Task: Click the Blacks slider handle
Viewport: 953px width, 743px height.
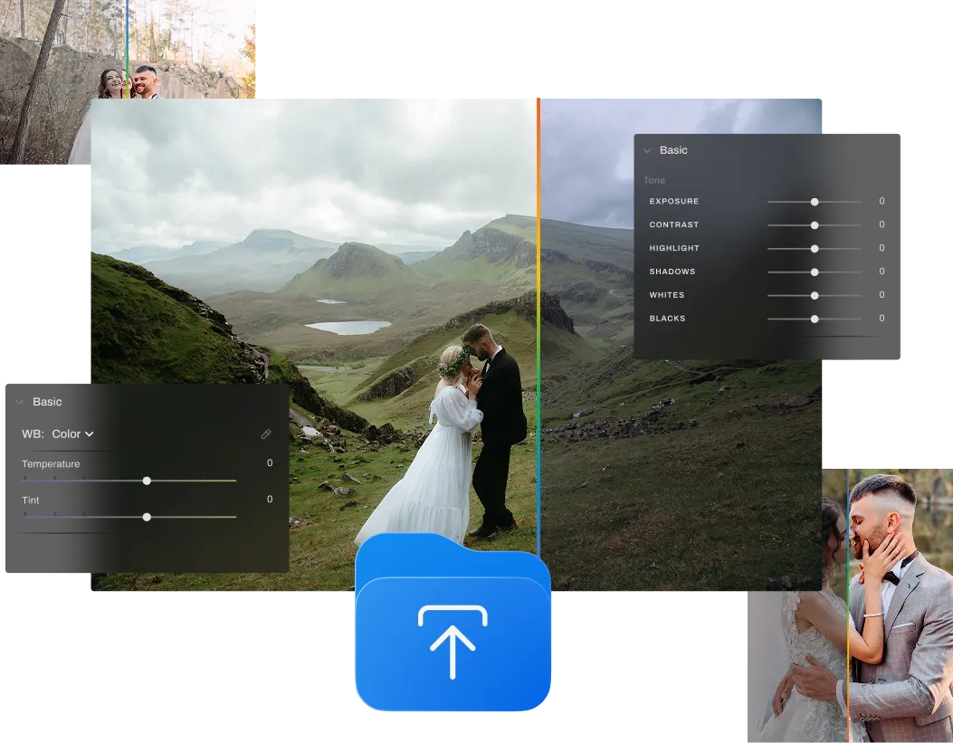Action: [x=815, y=319]
